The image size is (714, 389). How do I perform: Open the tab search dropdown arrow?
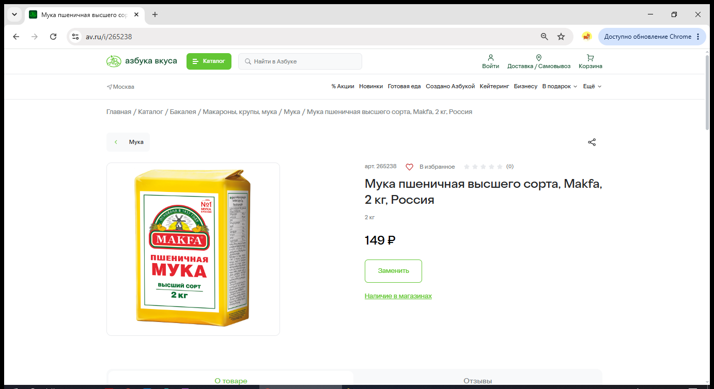click(x=14, y=14)
